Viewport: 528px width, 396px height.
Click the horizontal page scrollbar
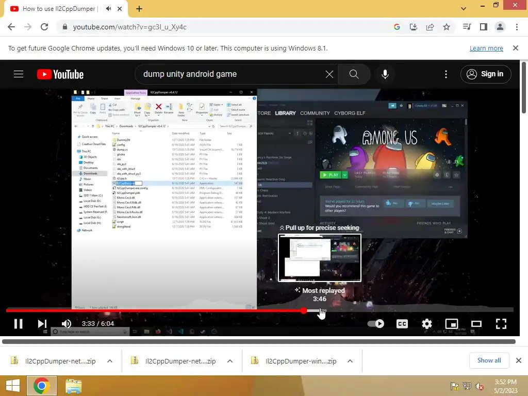click(x=259, y=341)
